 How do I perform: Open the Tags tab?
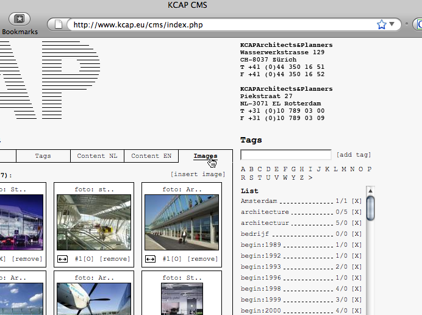point(43,156)
